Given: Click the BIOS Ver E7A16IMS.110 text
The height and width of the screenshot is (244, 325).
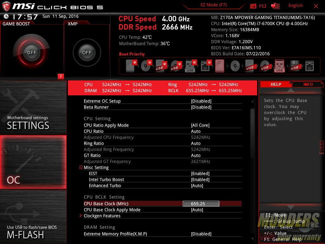Looking at the screenshot, I should click(236, 48).
